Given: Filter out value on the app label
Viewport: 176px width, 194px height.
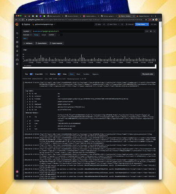Looking at the screenshot, I should 32,94.
